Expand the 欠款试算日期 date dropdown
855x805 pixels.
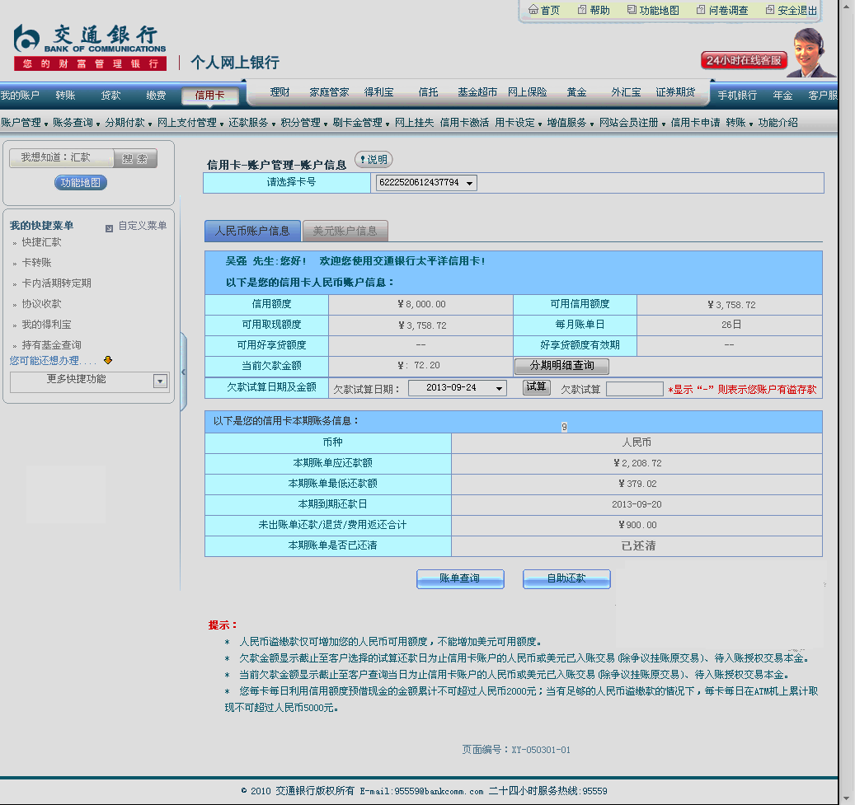coord(499,388)
